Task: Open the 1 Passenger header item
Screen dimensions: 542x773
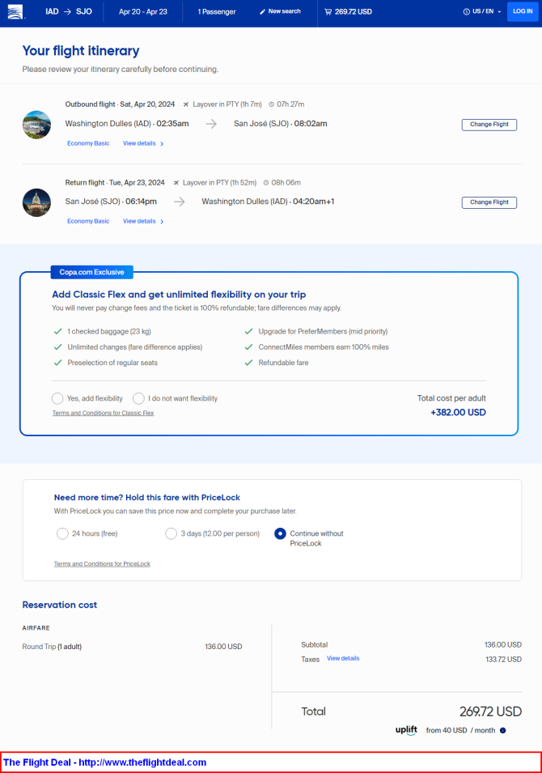Action: tap(217, 11)
